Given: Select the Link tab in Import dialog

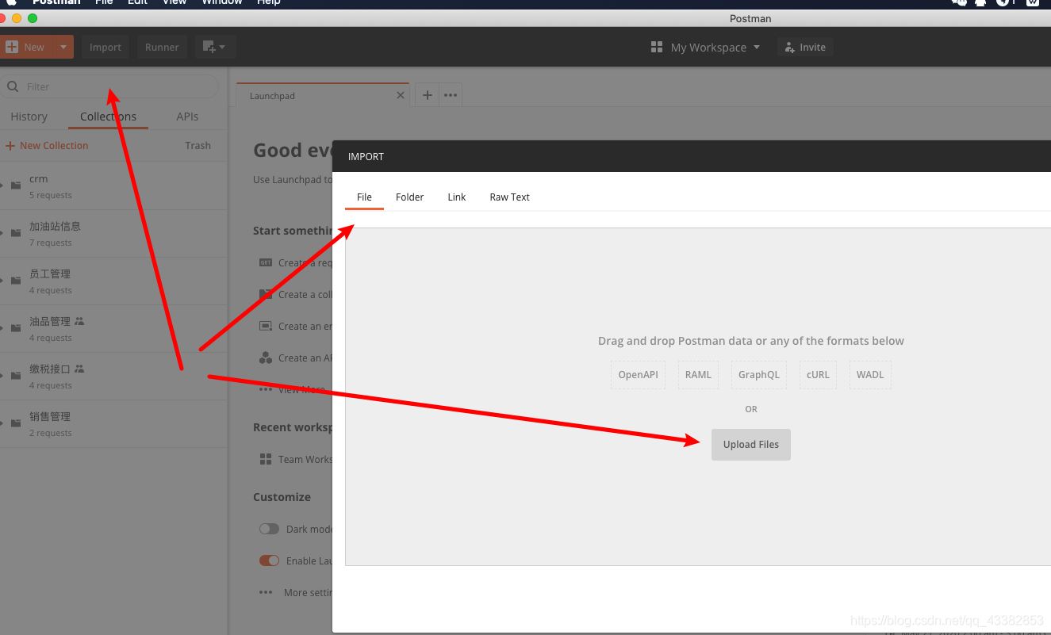Looking at the screenshot, I should (457, 197).
